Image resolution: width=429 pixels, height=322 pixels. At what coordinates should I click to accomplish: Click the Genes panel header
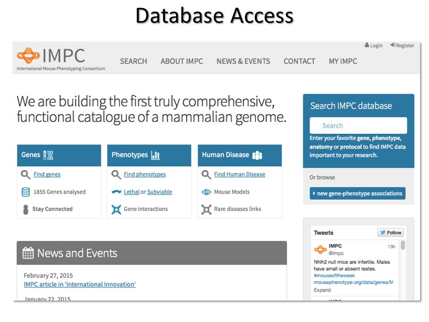(x=59, y=155)
